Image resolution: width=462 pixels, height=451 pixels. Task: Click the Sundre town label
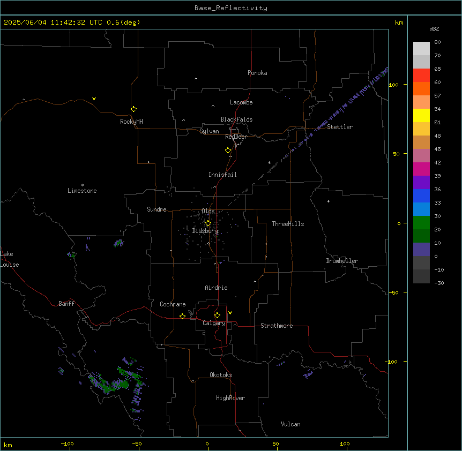(x=157, y=209)
